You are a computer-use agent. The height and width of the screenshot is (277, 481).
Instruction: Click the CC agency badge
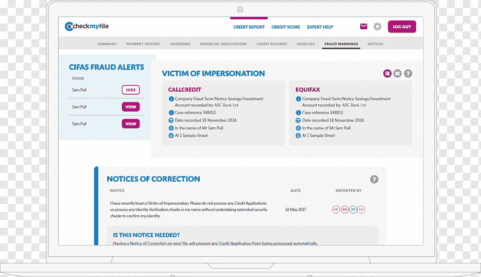tap(336, 209)
